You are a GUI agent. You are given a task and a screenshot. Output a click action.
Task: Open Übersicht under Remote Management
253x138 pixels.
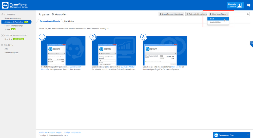click(8, 39)
